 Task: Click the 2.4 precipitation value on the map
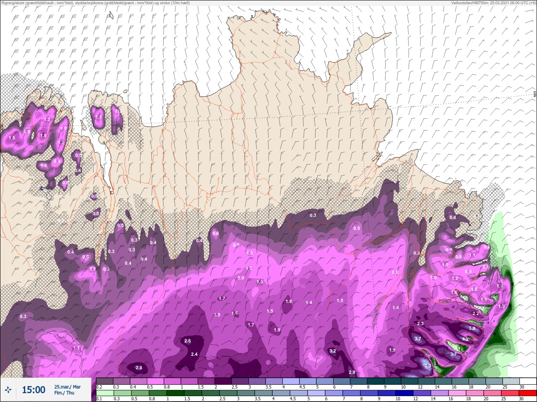pos(194,355)
